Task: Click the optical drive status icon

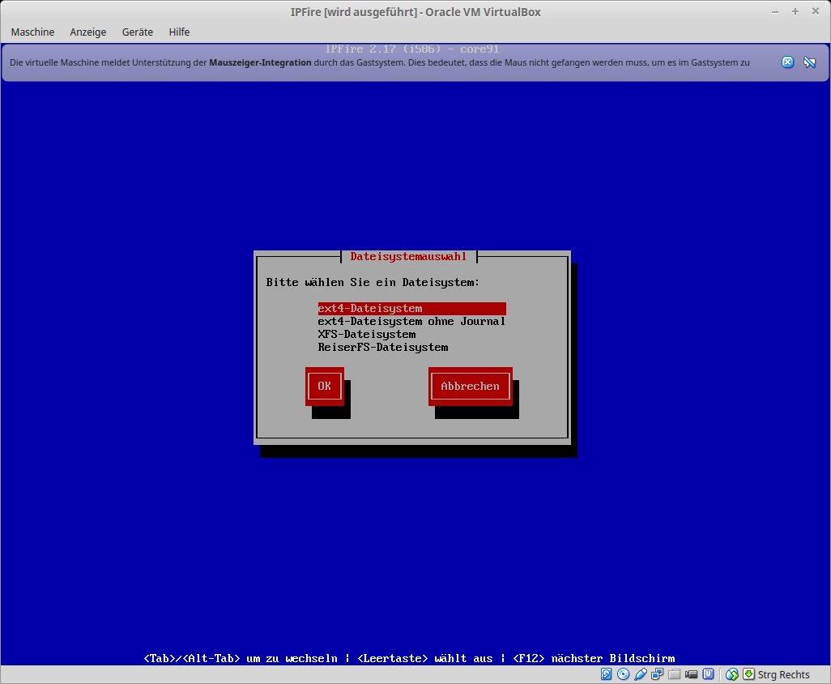Action: 624,674
